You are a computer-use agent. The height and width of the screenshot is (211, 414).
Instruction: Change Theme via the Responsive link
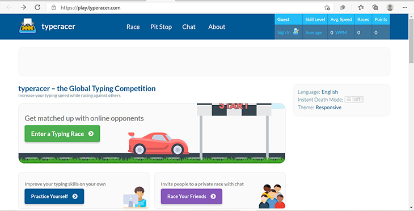[328, 107]
